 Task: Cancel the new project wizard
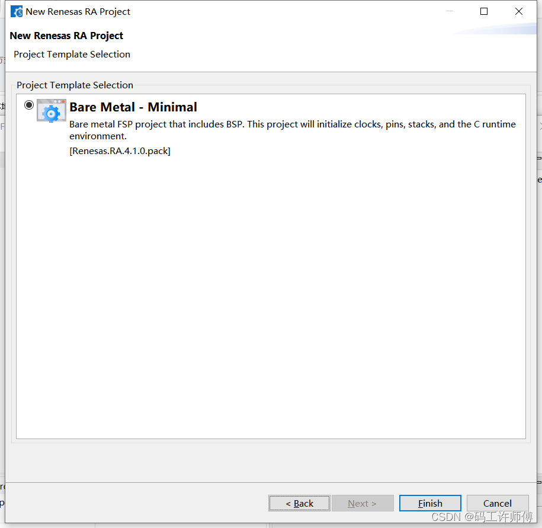[498, 503]
